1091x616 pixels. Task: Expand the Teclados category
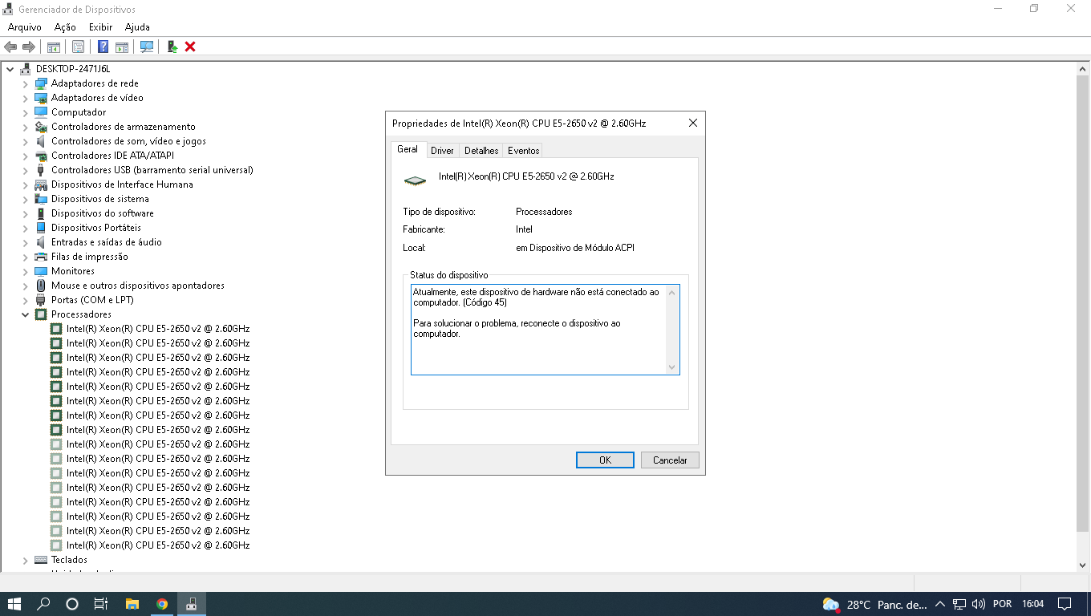[25, 560]
